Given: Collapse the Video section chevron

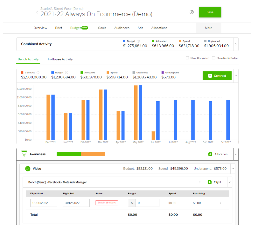Looking at the screenshot, I should [x=233, y=169].
